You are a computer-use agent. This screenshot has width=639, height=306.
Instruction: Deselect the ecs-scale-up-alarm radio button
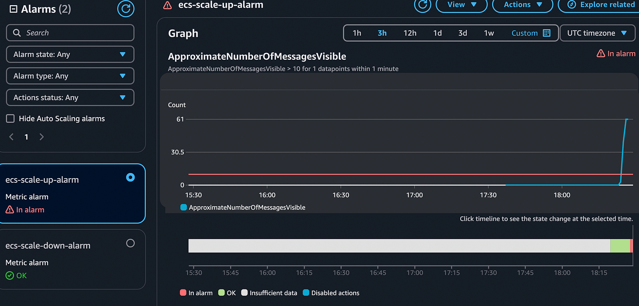[130, 177]
